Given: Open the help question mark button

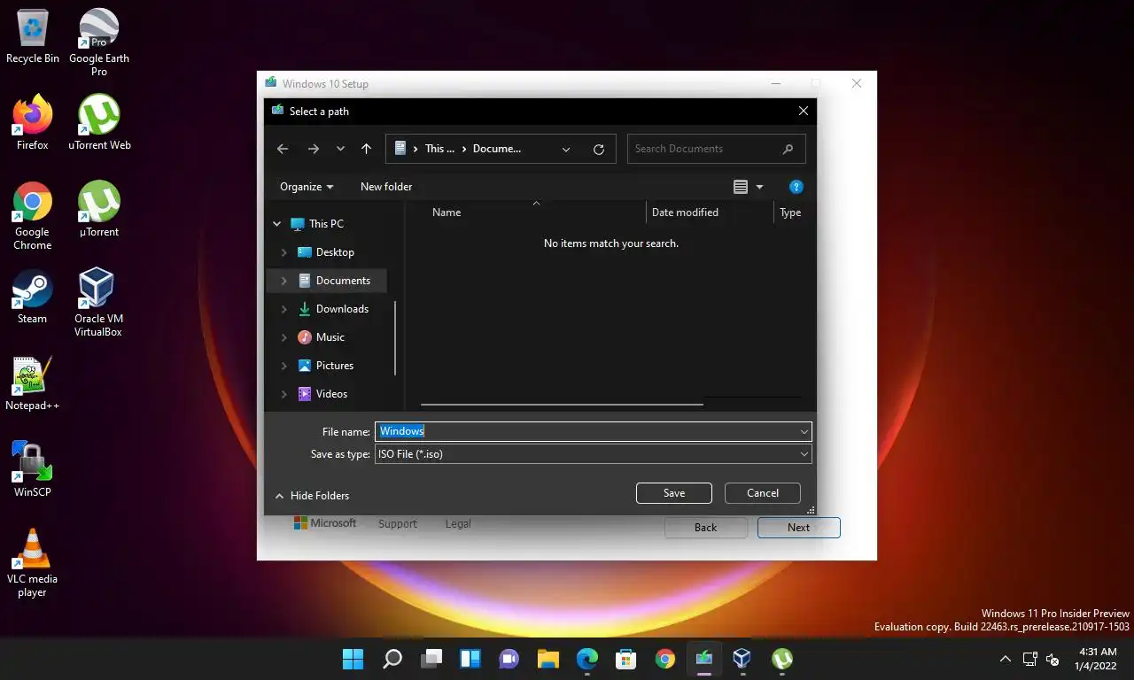Looking at the screenshot, I should 796,187.
